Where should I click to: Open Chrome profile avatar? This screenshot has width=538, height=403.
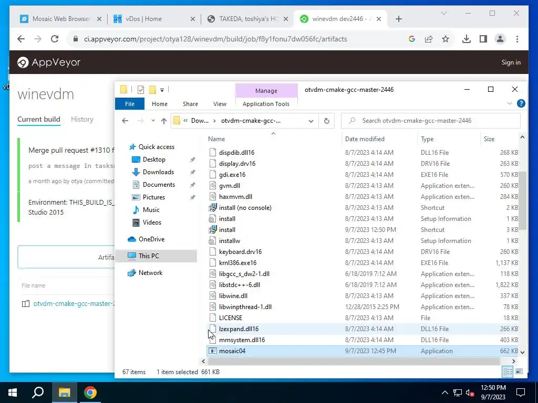500,39
